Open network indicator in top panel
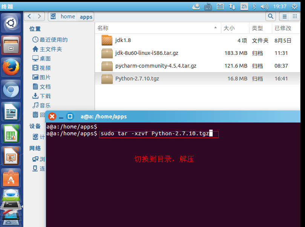The height and width of the screenshot is (227, 305). (x=232, y=7)
